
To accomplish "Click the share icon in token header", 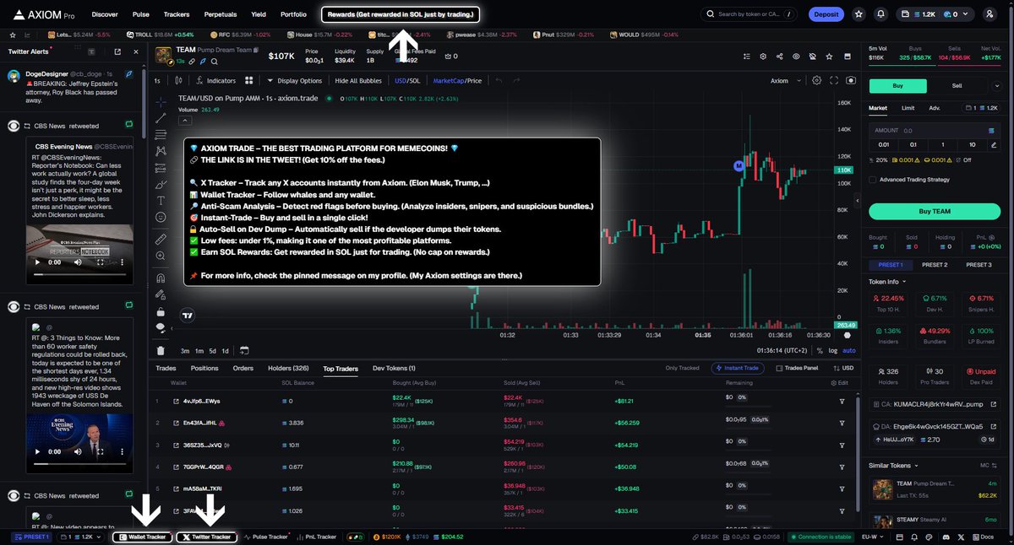I will (778, 57).
